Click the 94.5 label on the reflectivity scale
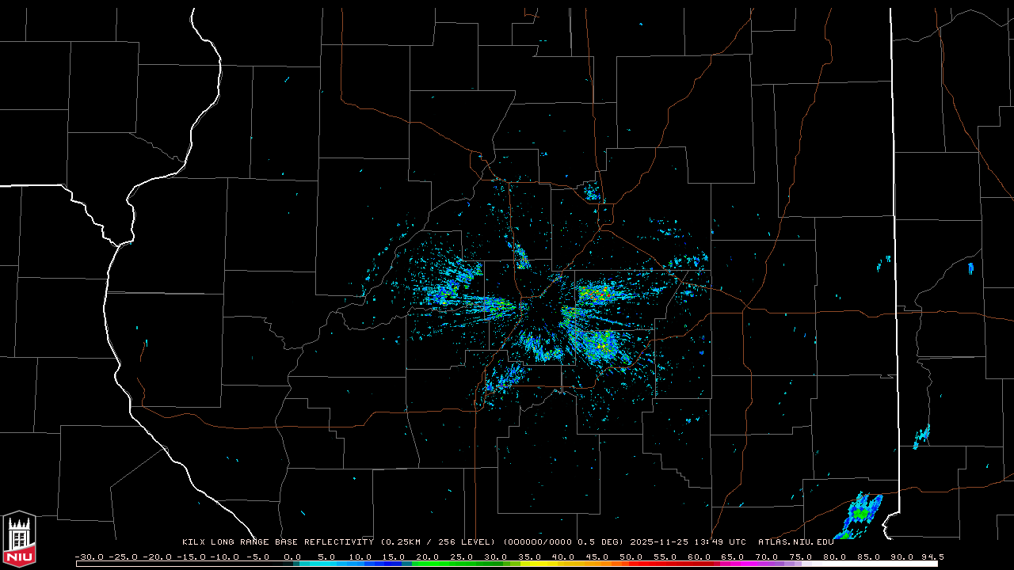 point(932,557)
